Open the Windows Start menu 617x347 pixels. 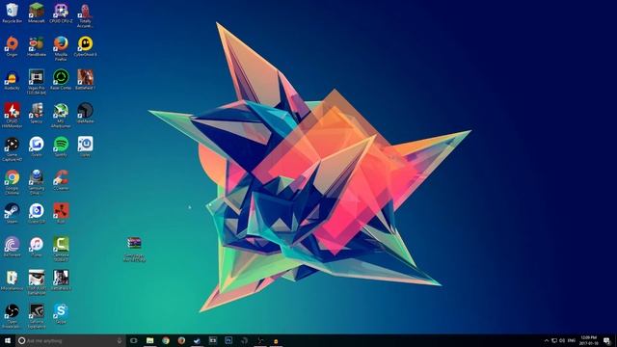click(7, 340)
